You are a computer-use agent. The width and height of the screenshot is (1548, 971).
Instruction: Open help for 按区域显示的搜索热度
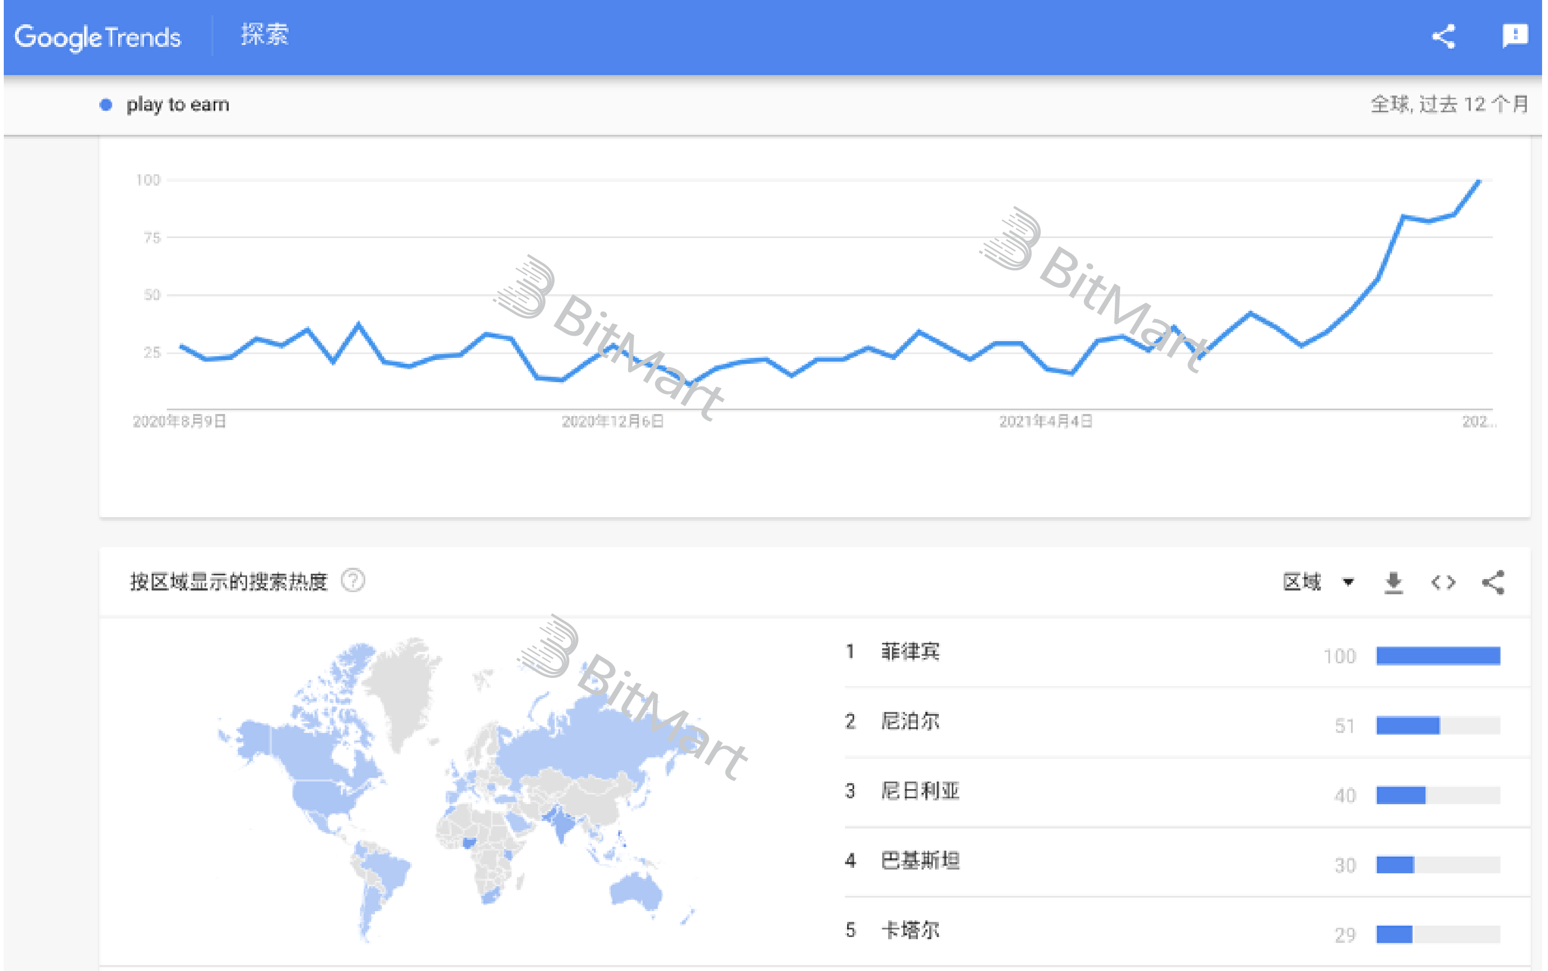[353, 581]
